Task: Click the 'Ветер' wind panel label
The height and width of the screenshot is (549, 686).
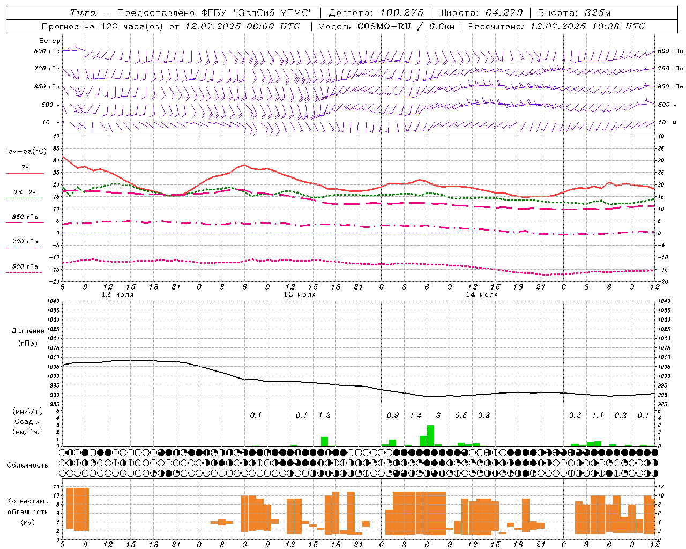Action: coord(50,41)
